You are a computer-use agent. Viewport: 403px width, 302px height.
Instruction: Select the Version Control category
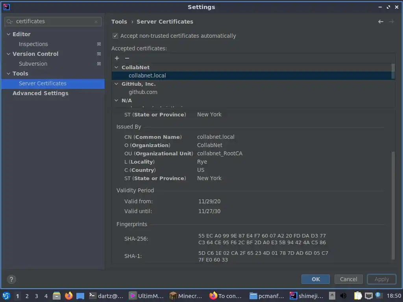(35, 54)
